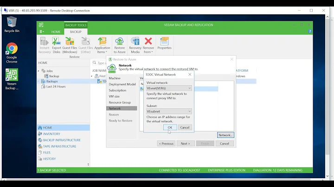Click the search field magnifier icon
The height and width of the screenshot is (187, 334).
tap(94, 62)
